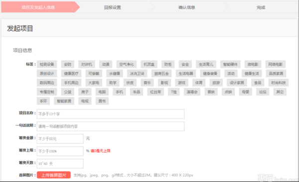Pick the 手环 tag
Viewport: 299px width, 182px height.
(43, 101)
